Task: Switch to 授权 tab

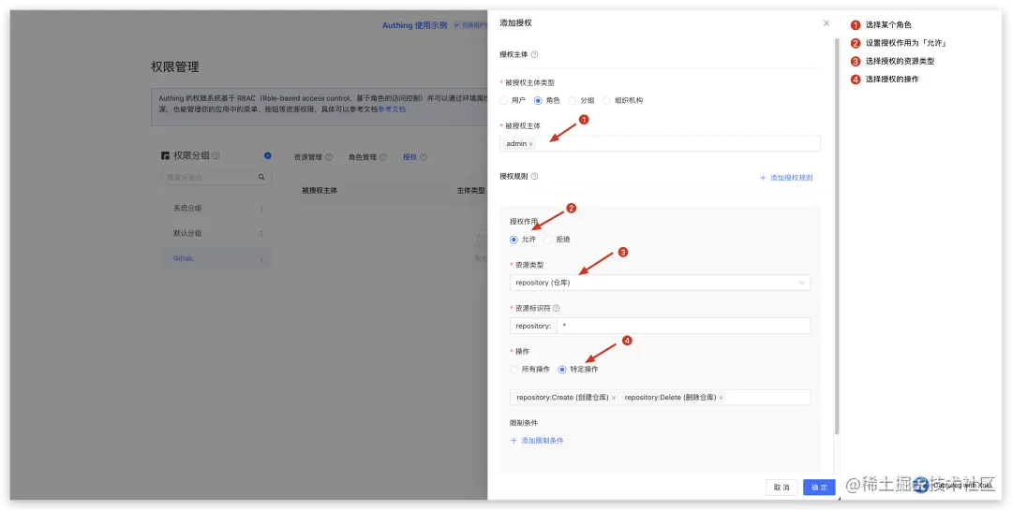Action: click(x=409, y=156)
